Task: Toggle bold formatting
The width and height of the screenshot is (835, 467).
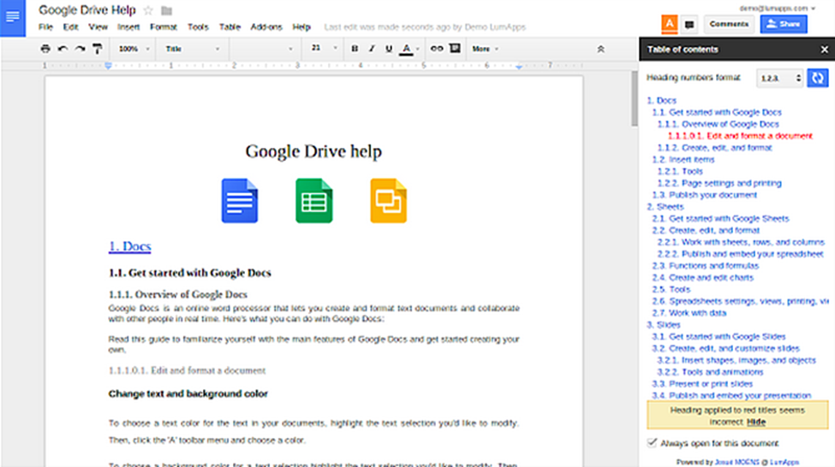Action: (355, 49)
